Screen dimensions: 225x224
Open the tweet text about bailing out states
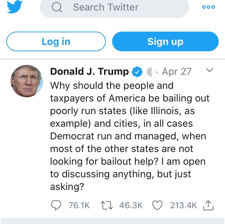point(128,136)
